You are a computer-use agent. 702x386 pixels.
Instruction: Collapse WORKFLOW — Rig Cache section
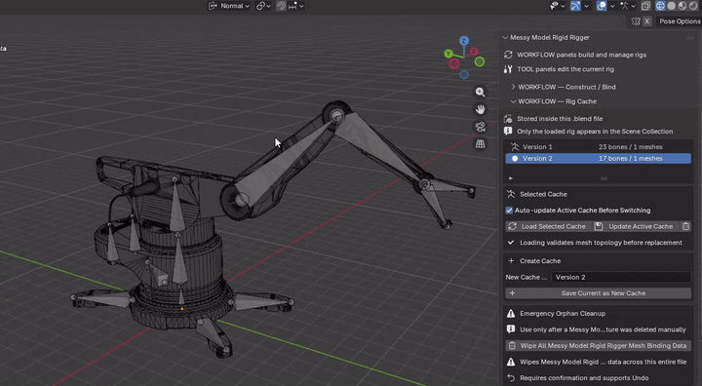tap(555, 101)
